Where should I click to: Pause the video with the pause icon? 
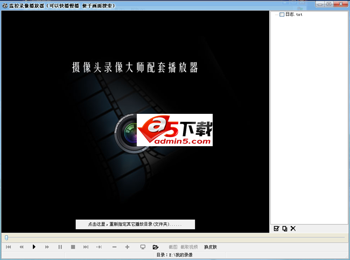60,247
